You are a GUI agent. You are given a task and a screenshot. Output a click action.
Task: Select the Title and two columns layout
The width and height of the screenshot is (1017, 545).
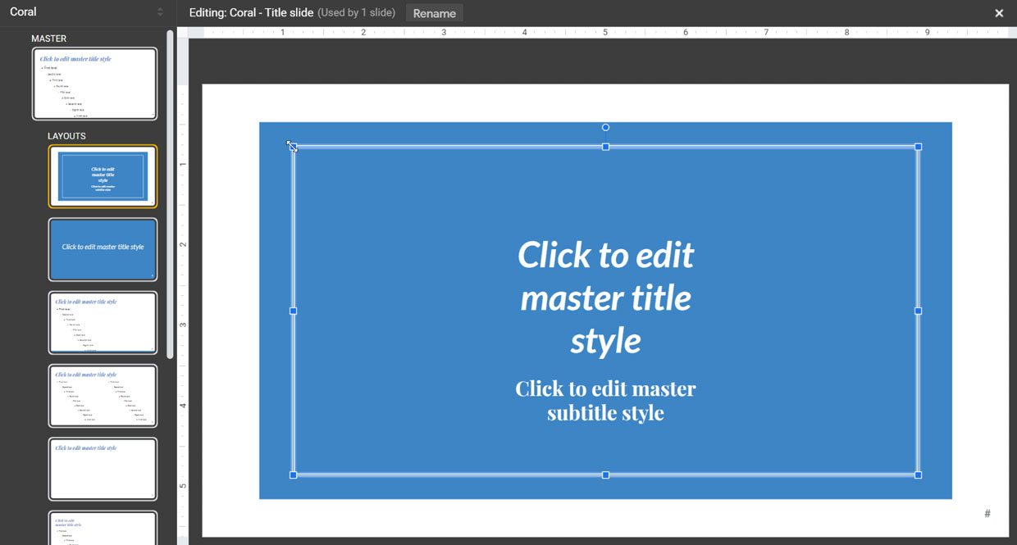103,396
